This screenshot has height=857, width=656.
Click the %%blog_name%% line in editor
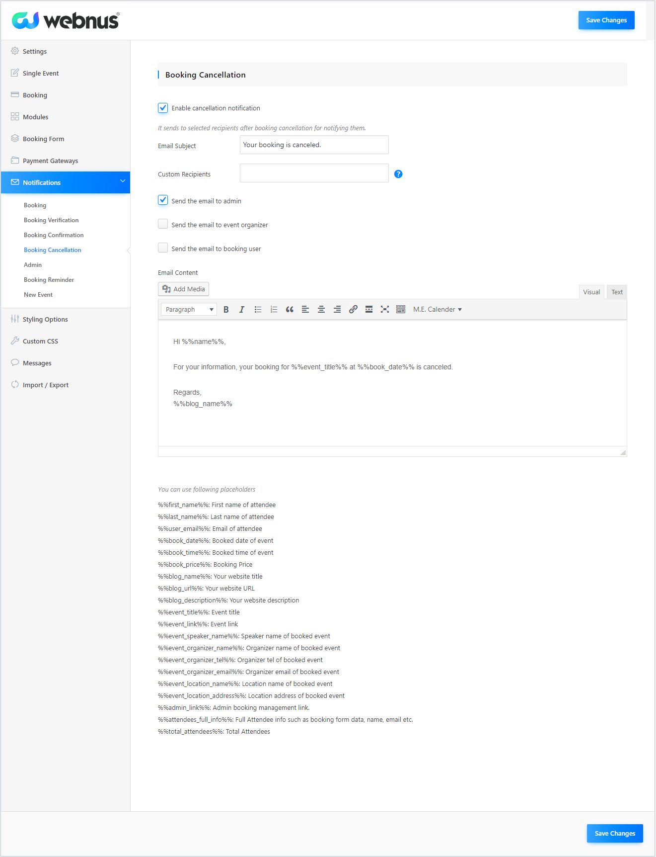pyautogui.click(x=203, y=404)
